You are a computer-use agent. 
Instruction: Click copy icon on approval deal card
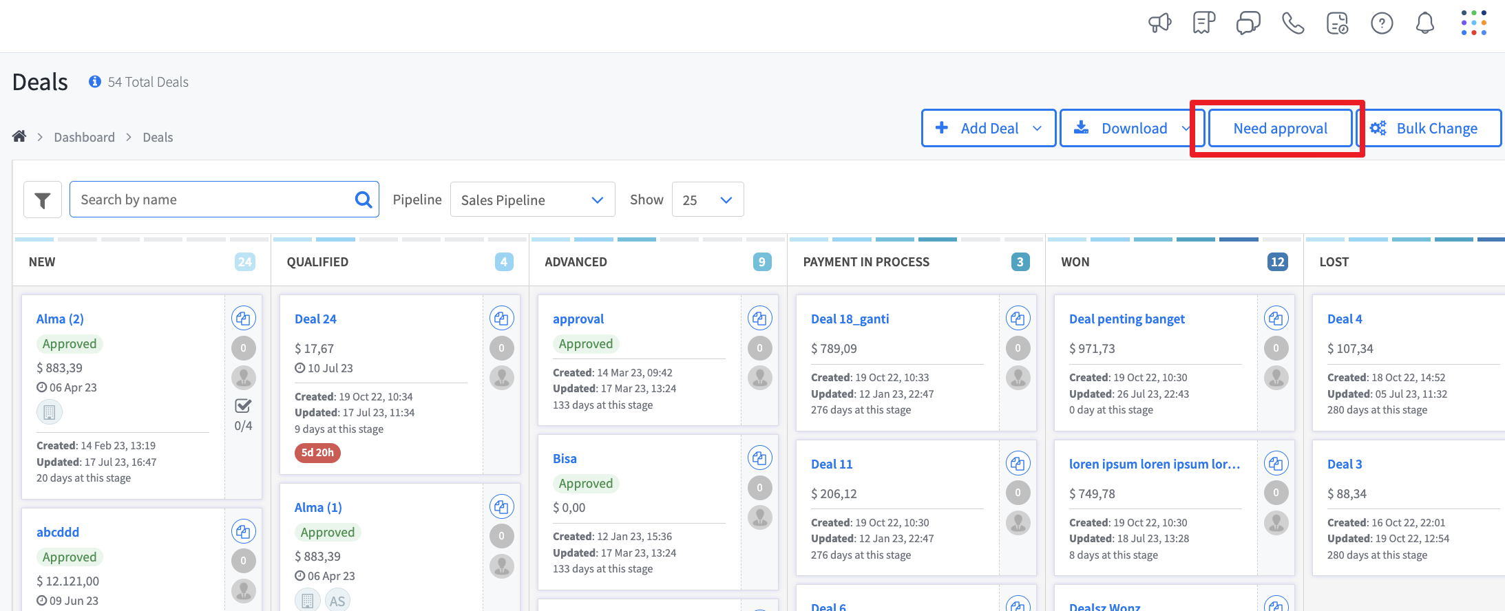pyautogui.click(x=759, y=319)
